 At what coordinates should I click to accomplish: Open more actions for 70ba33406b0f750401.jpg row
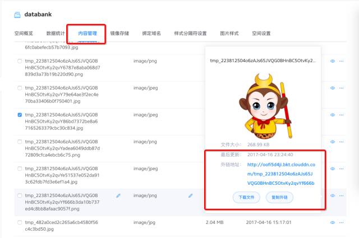click(x=342, y=88)
